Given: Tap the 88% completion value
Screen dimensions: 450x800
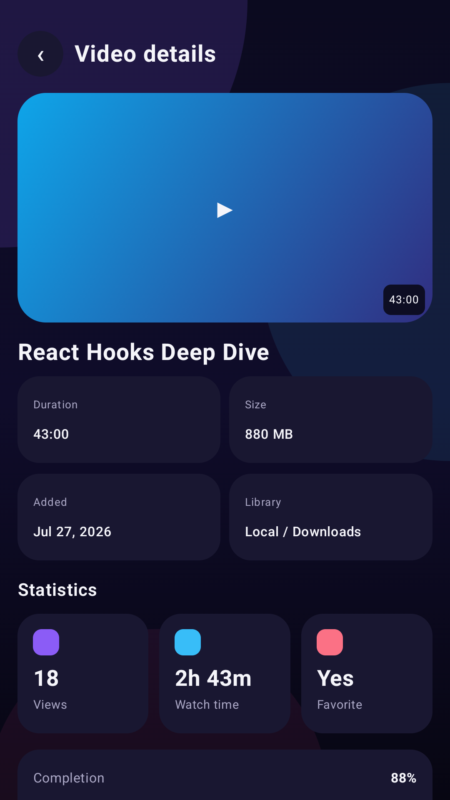Looking at the screenshot, I should tap(403, 778).
